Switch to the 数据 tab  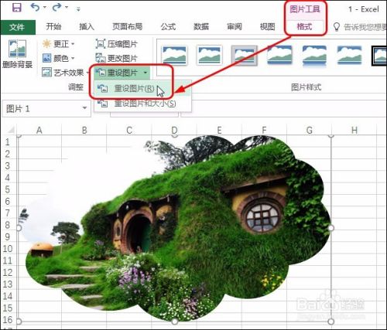pyautogui.click(x=201, y=26)
